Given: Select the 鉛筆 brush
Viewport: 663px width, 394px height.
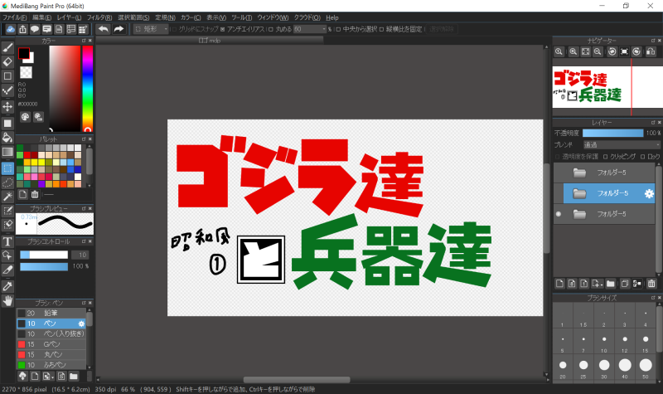Looking at the screenshot, I should point(51,314).
